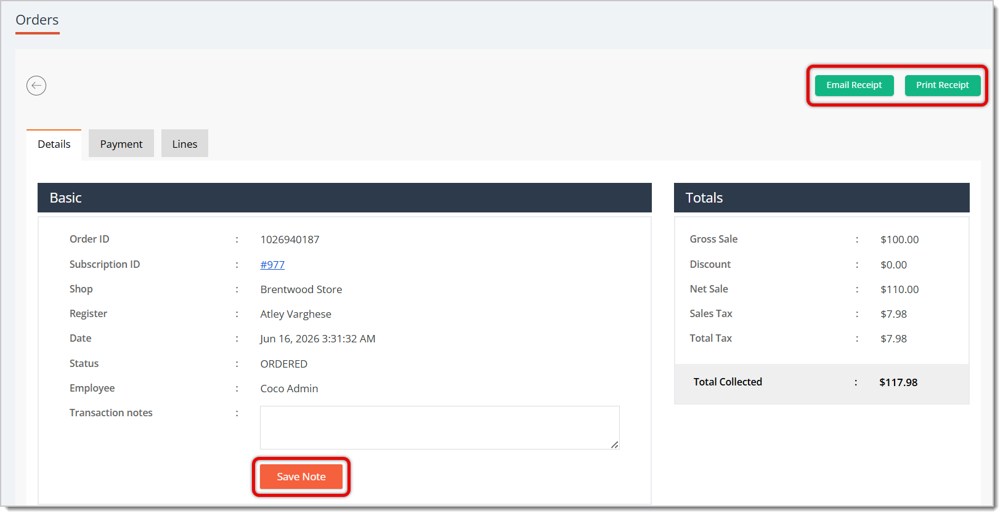This screenshot has width=1003, height=516.
Task: Click the Transaction notes label
Action: point(111,413)
